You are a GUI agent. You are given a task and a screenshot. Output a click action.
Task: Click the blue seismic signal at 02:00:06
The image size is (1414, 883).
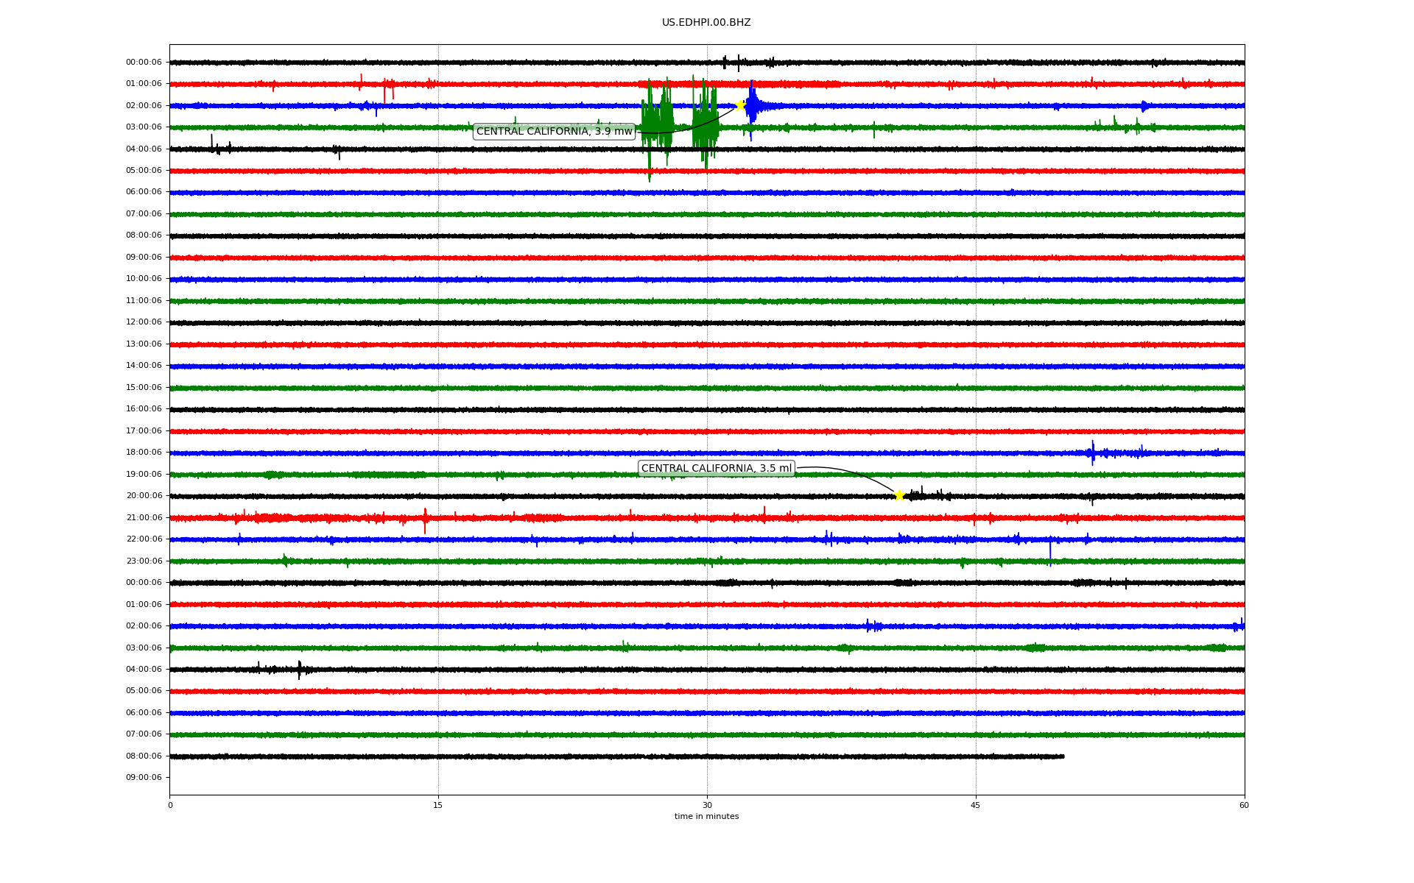point(753,107)
